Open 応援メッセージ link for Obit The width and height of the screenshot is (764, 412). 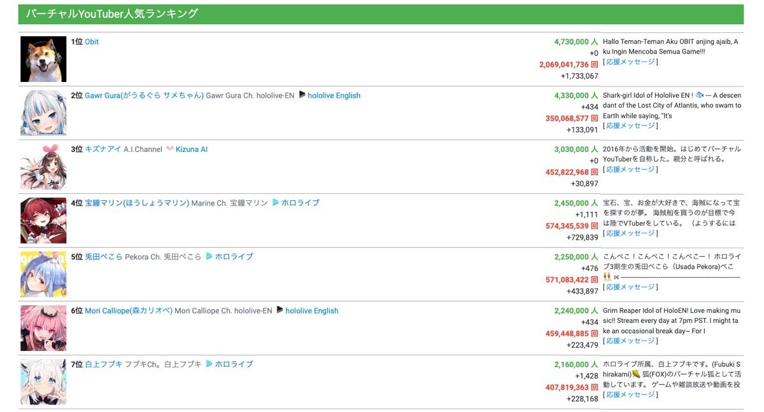630,62
